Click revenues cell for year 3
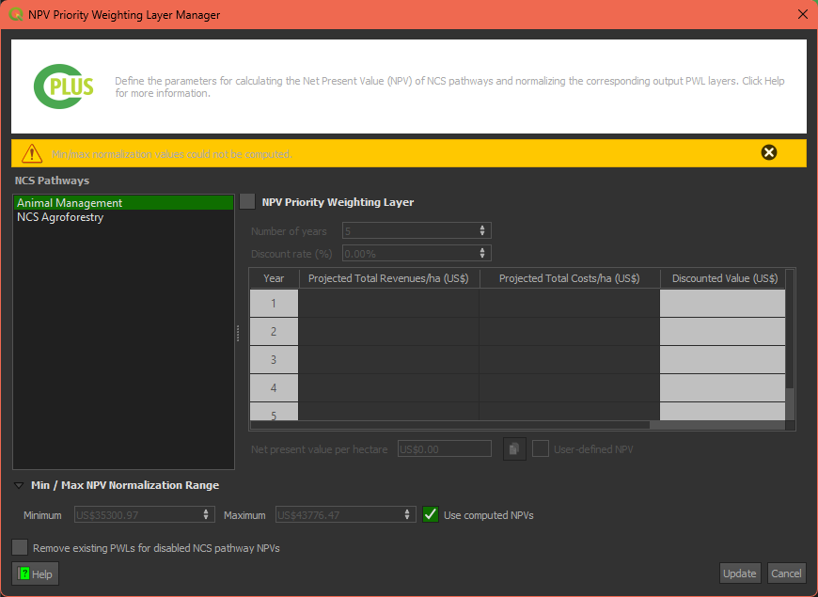Image resolution: width=818 pixels, height=597 pixels. (x=388, y=359)
